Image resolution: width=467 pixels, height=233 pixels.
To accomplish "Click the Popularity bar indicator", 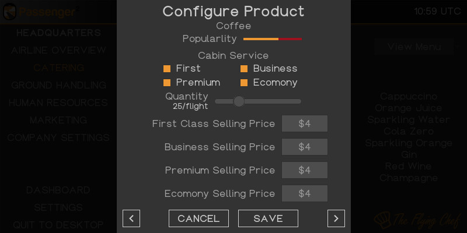I will pos(272,39).
